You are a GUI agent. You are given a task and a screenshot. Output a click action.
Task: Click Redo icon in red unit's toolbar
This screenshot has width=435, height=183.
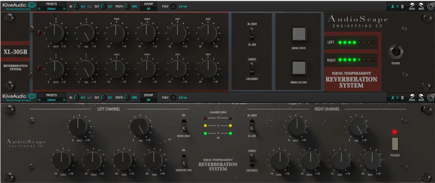tap(421, 6)
